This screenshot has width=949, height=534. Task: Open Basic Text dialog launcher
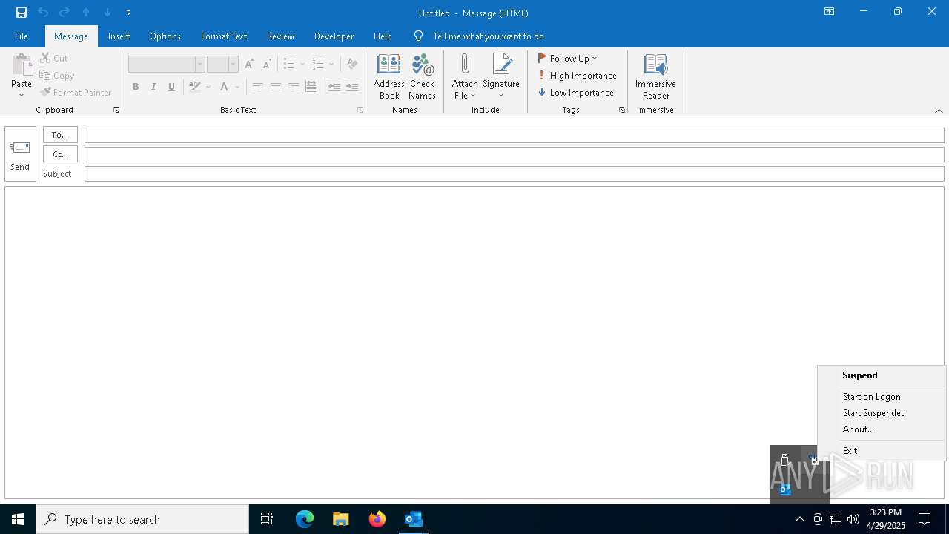(x=360, y=110)
